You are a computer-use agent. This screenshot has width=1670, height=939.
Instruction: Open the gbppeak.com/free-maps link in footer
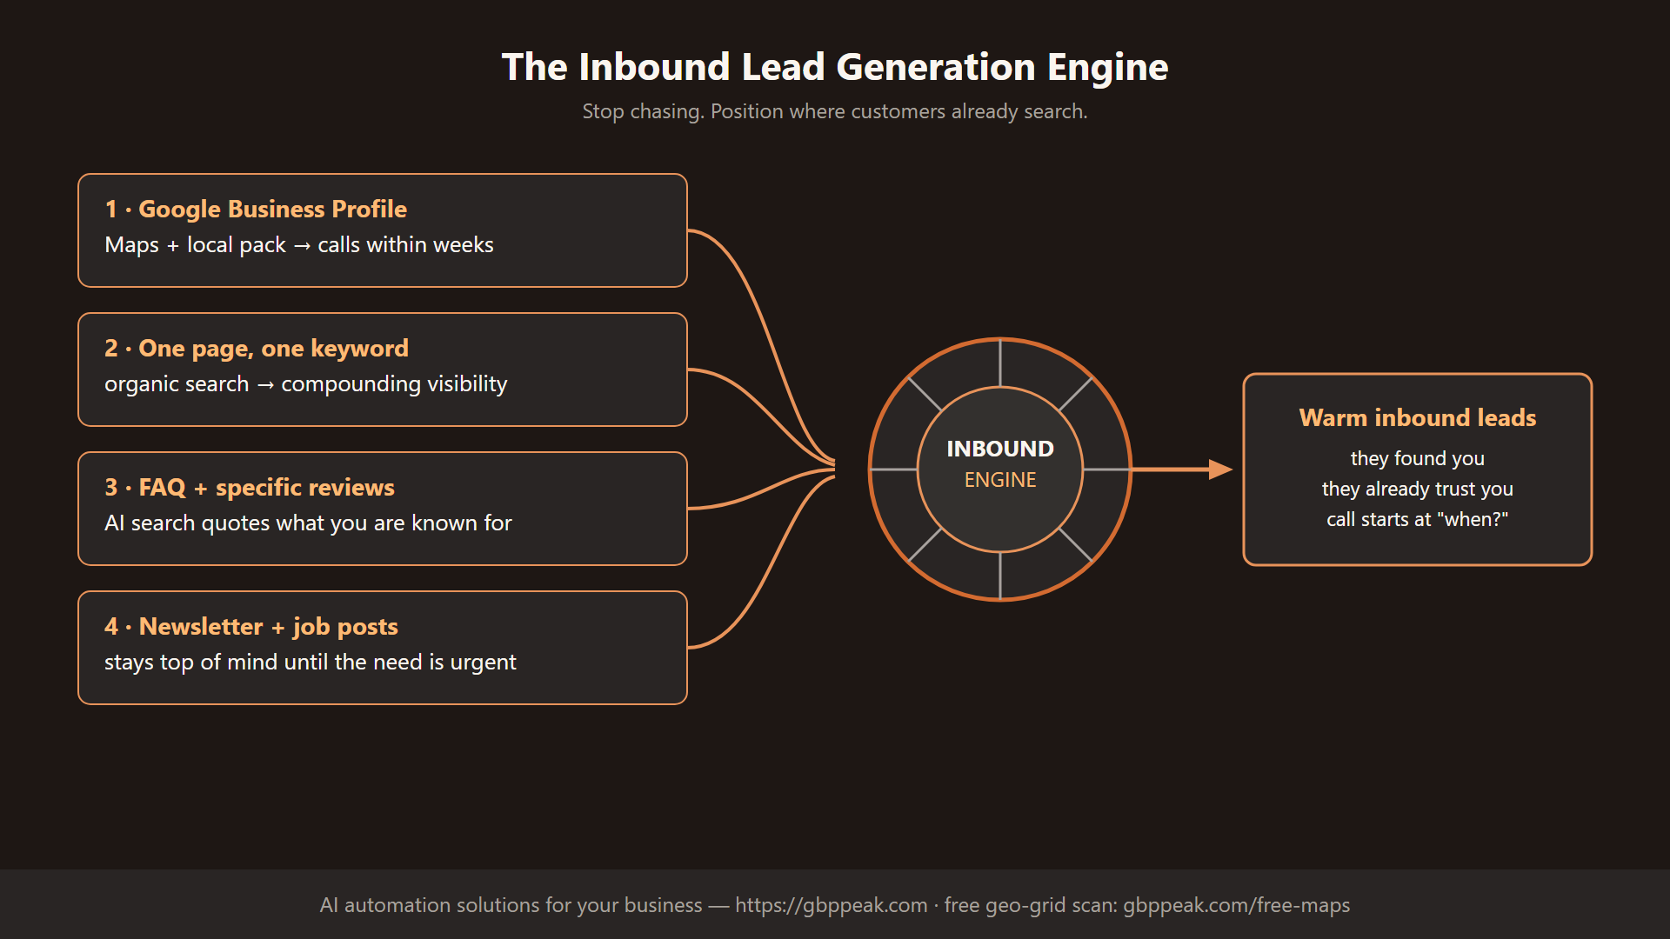coord(1237,905)
